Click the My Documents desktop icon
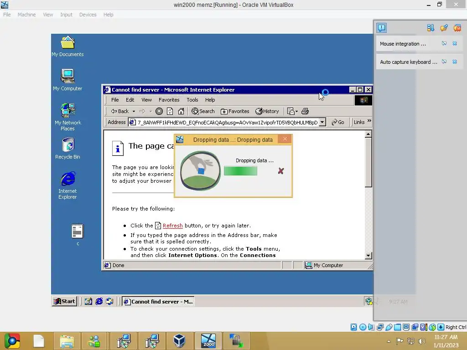The height and width of the screenshot is (350, 467). click(67, 46)
